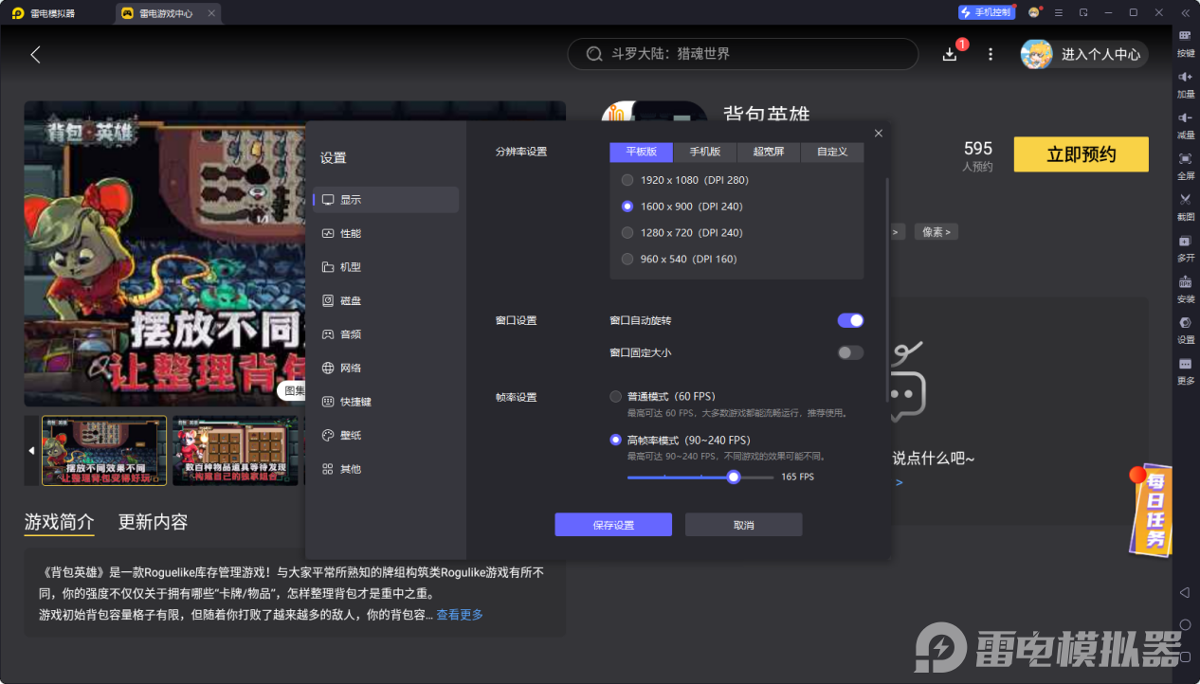The image size is (1200, 684).
Task: Turn on 窗口固定大小 fixed window size
Action: (x=850, y=352)
